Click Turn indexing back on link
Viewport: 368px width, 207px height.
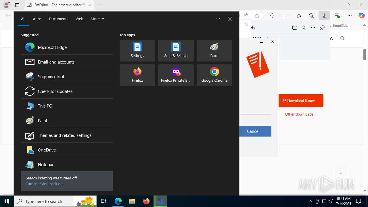pos(45,184)
